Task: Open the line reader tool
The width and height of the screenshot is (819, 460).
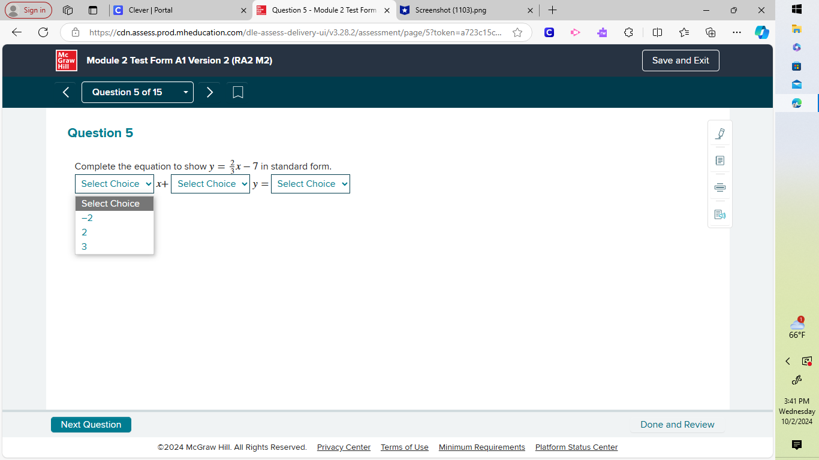Action: (720, 187)
